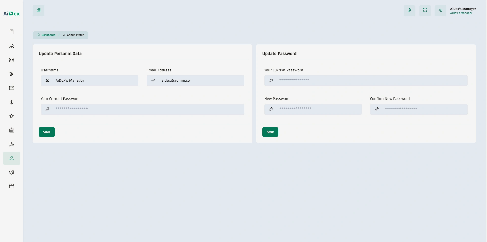Viewport: 487px width, 242px height.
Task: Toggle dark mode with the moon icon
Action: point(409,10)
